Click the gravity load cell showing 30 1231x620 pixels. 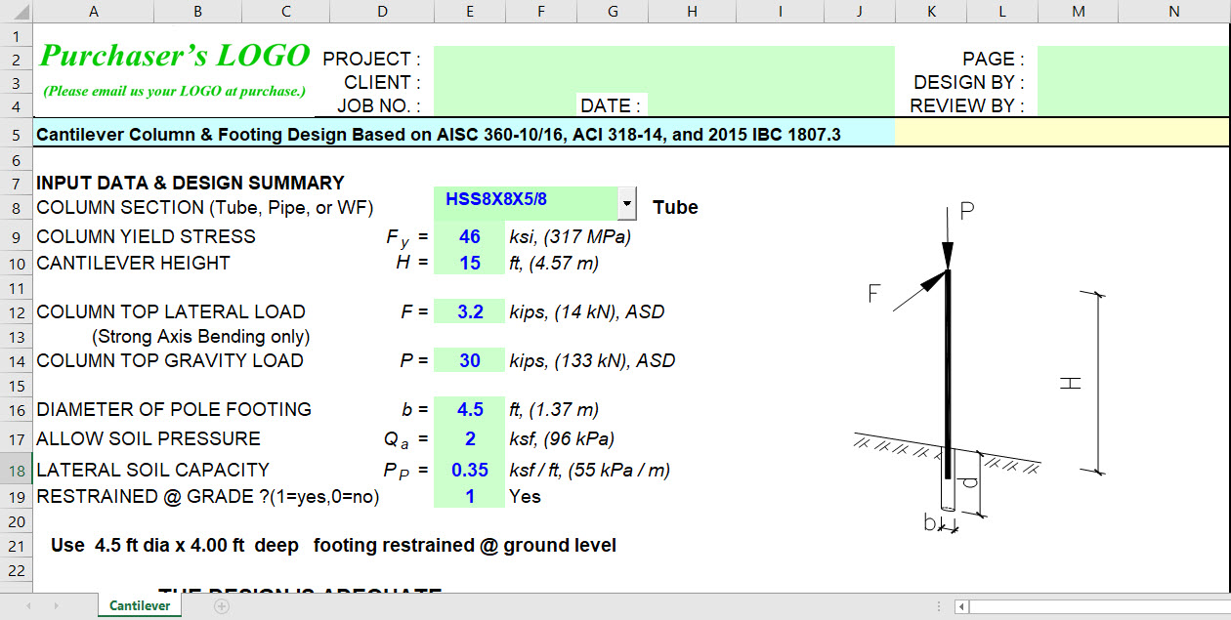pyautogui.click(x=469, y=360)
